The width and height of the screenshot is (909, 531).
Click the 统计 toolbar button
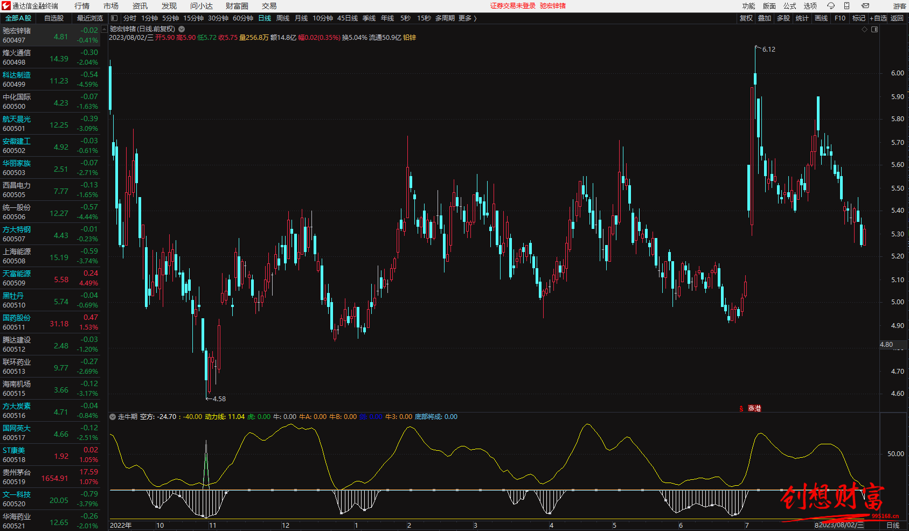tap(802, 18)
